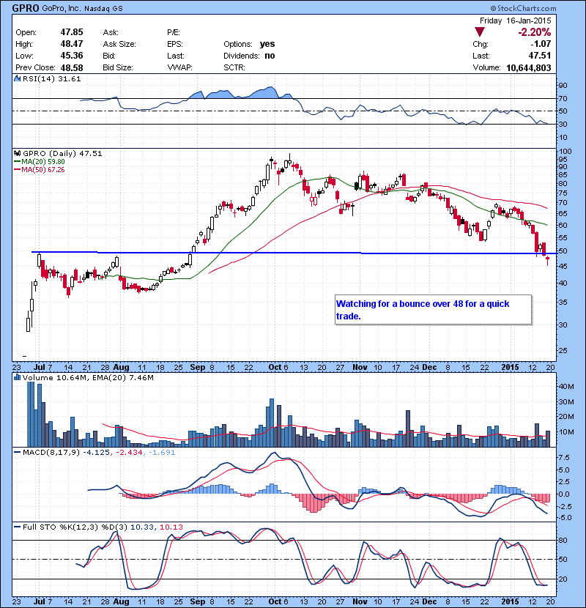The image size is (586, 608).
Task: Click the stochastic %D value 10.13
Action: pyautogui.click(x=171, y=527)
